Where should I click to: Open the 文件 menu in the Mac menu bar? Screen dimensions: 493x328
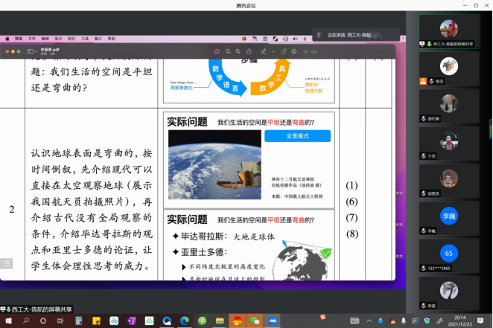[32, 38]
